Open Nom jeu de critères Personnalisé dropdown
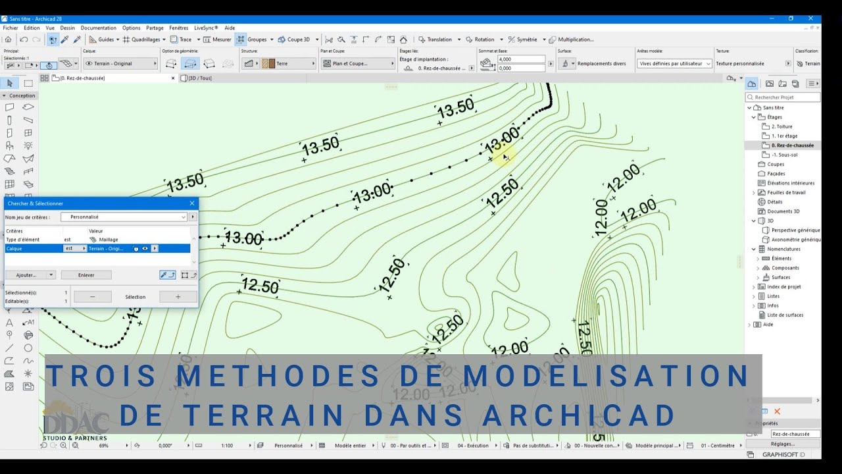This screenshot has height=474, width=842. (124, 217)
